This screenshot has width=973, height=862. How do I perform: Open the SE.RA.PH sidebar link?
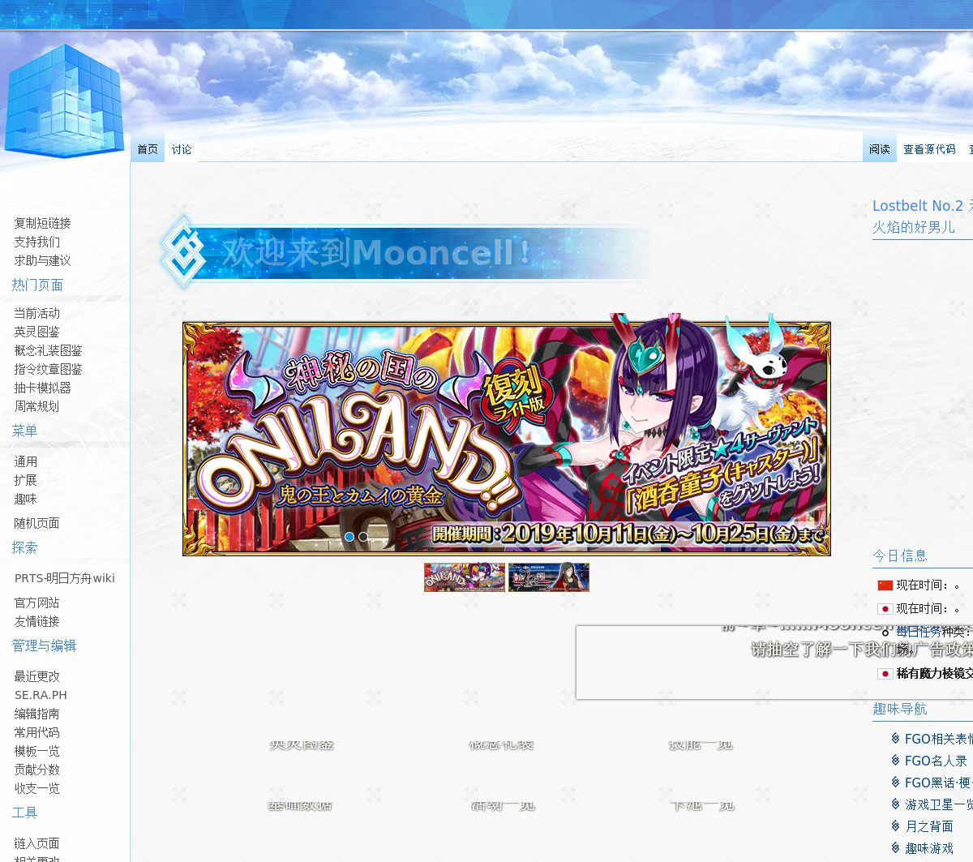(x=41, y=695)
